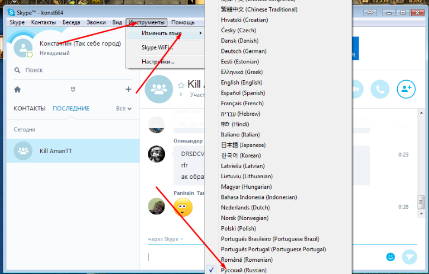Choose Latviešu (Latvian) language
This screenshot has width=429, height=274.
point(243,166)
